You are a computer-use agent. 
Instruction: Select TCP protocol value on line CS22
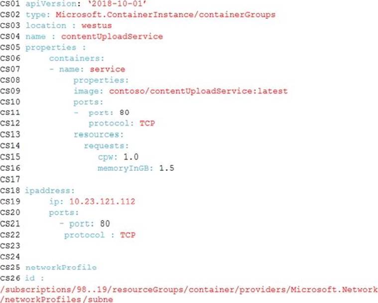128,235
